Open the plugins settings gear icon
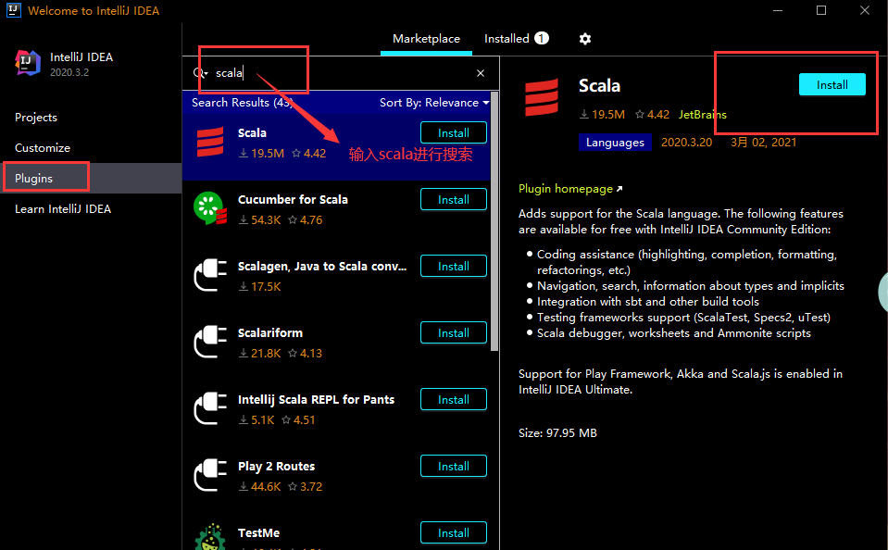Viewport: 888px width, 550px height. [x=585, y=39]
